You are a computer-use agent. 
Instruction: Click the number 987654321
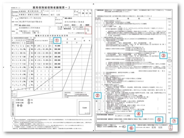pos(67,29)
